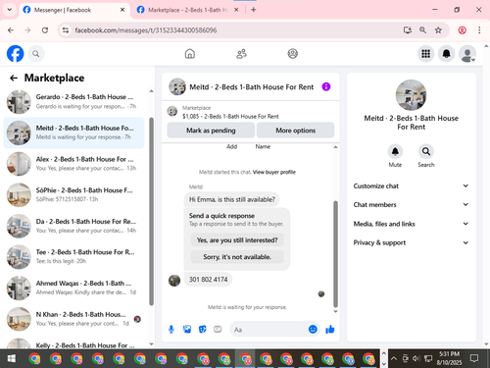This screenshot has width=490, height=368.
Task: Open the Da 2-Beds 1-Bath conversation
Action: (x=73, y=226)
